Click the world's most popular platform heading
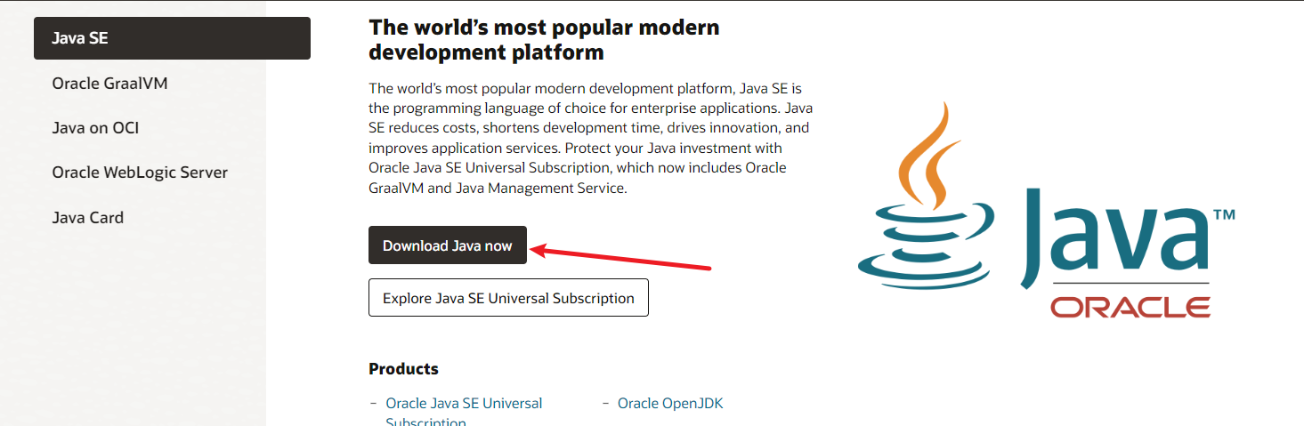1304x426 pixels. click(x=544, y=40)
